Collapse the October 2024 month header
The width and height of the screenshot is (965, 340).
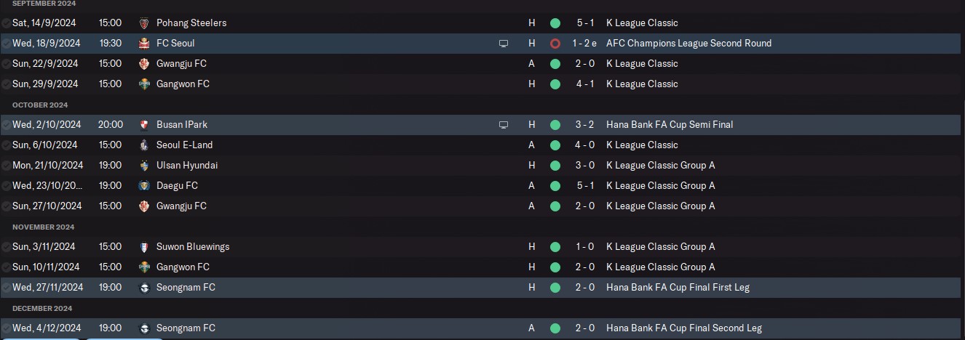(x=40, y=105)
